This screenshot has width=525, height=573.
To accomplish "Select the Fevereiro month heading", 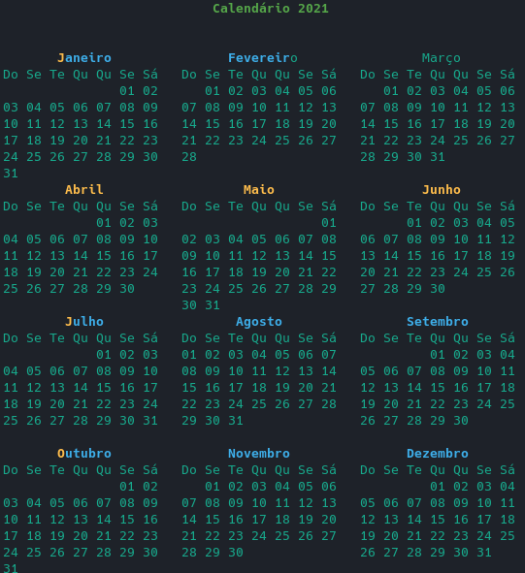I will (x=263, y=58).
